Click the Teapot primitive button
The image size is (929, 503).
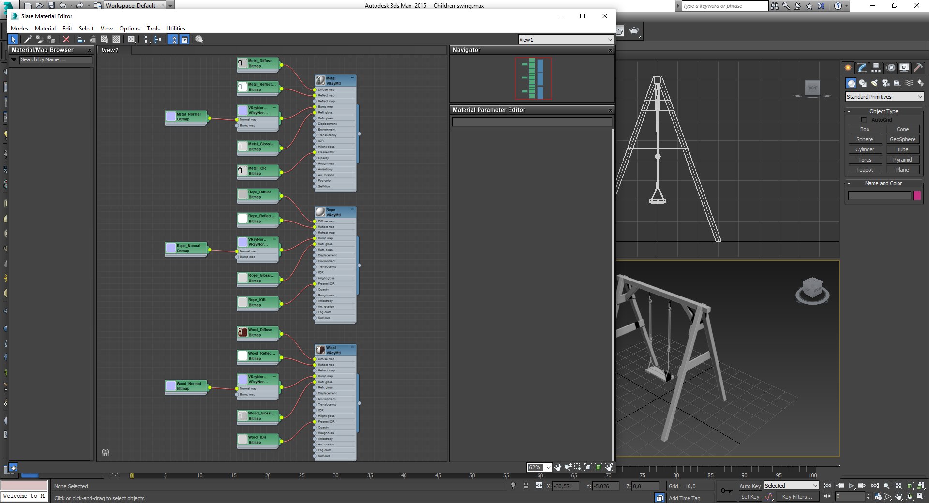point(865,170)
